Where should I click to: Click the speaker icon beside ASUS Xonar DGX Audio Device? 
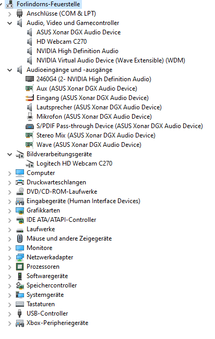(29, 32)
